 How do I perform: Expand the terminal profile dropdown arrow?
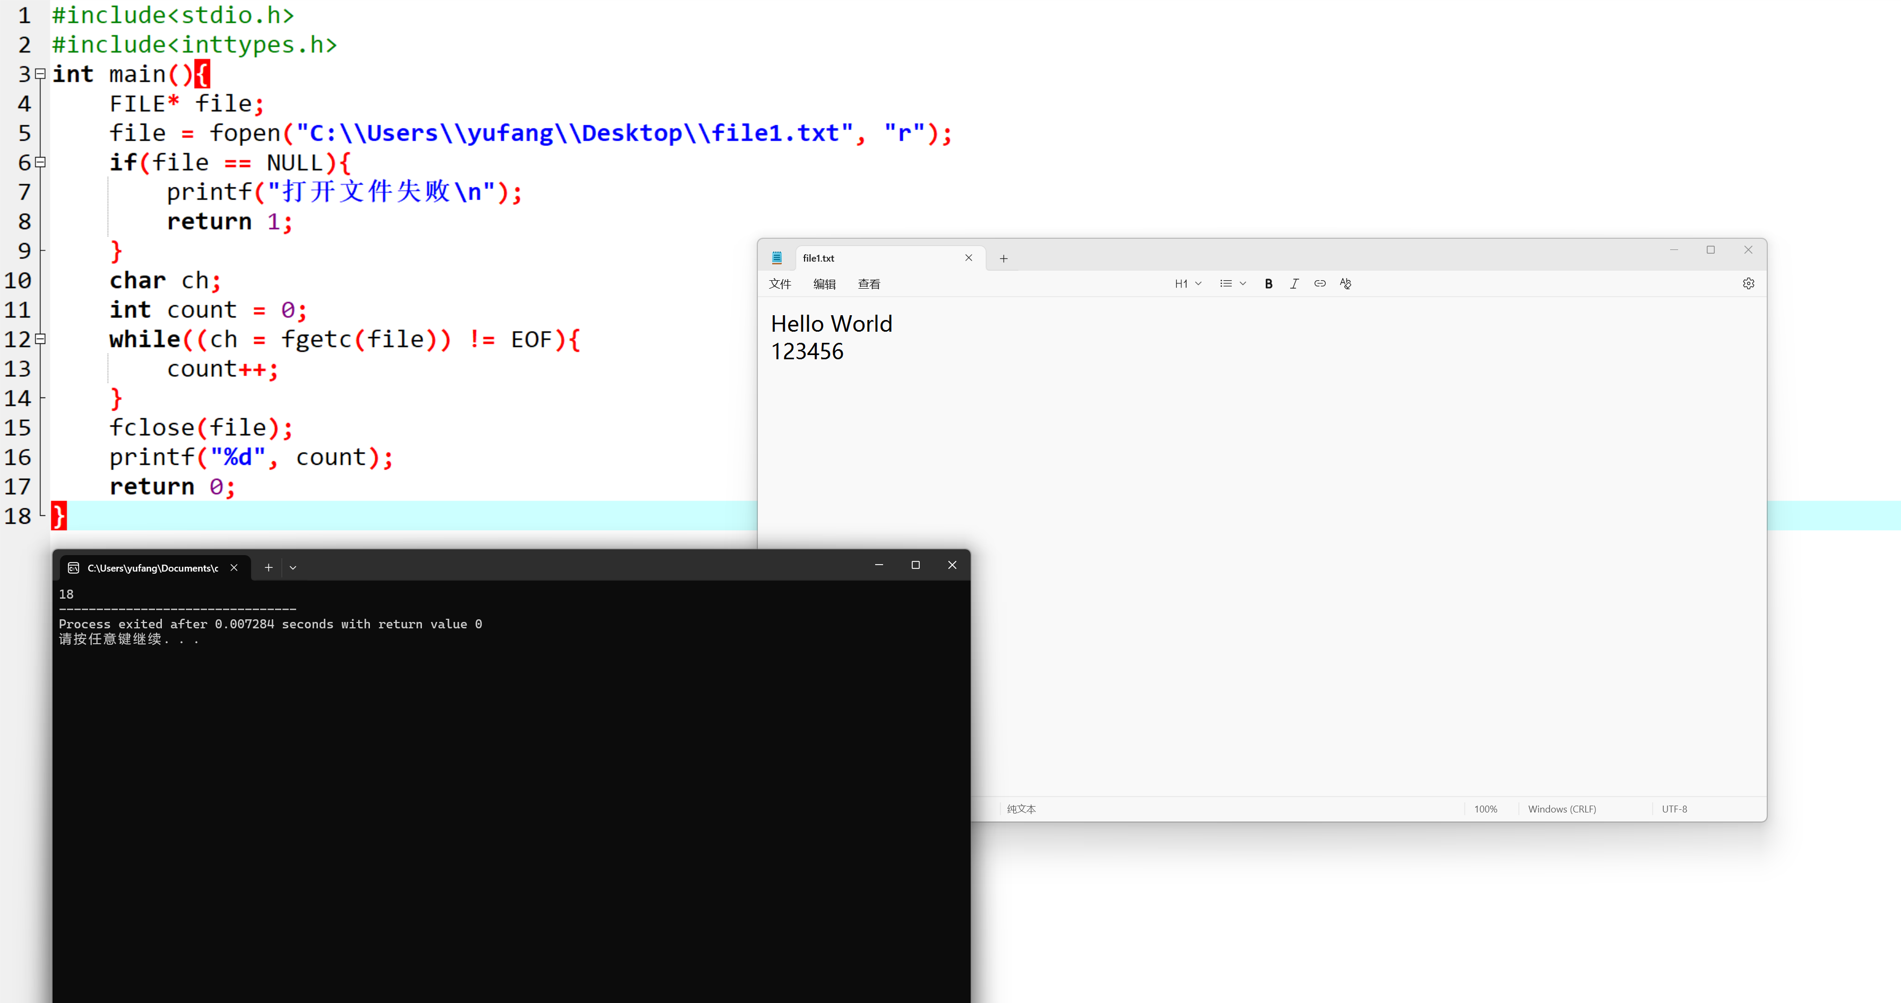click(x=293, y=567)
